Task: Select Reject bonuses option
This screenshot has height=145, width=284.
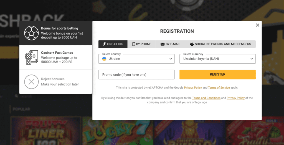Action: [x=55, y=82]
